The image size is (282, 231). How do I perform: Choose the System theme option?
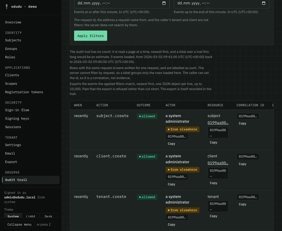[13, 216]
